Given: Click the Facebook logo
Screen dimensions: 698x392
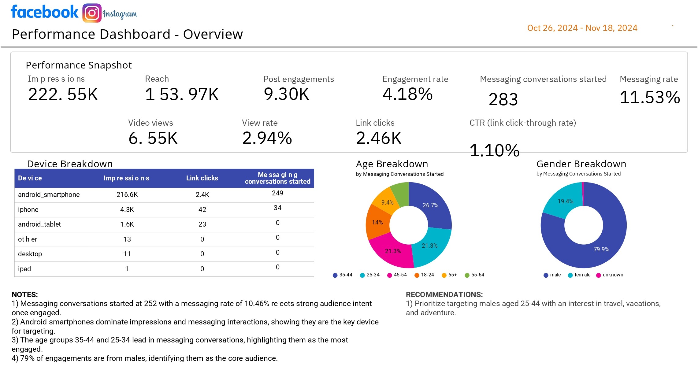Looking at the screenshot, I should point(45,12).
